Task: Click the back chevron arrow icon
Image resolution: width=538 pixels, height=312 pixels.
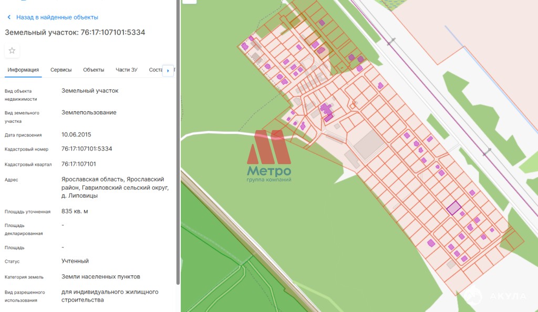Action: pos(9,17)
